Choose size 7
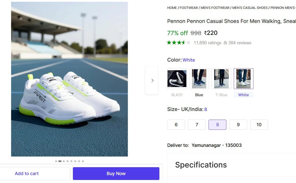Screen dimensions: 296x183 (197, 125)
